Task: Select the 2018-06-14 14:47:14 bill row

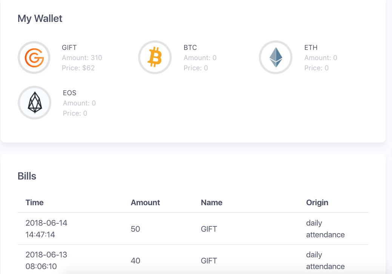Action: coord(193,229)
